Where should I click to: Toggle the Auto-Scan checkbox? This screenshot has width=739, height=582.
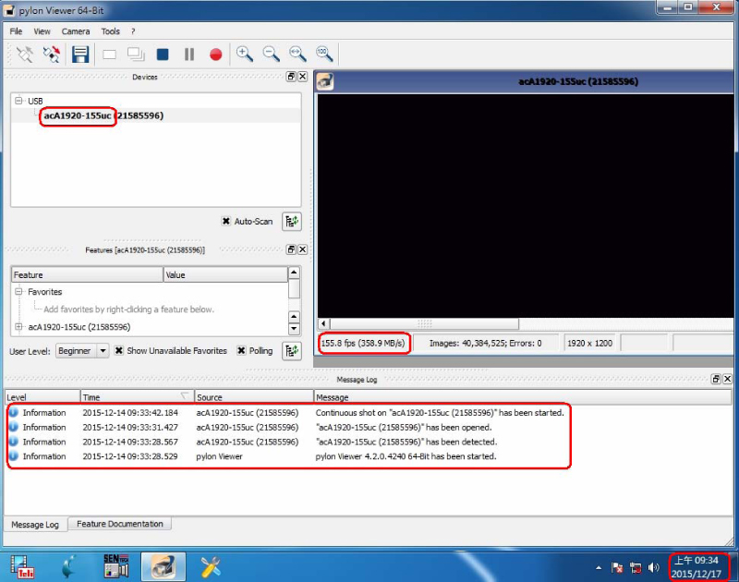point(226,222)
